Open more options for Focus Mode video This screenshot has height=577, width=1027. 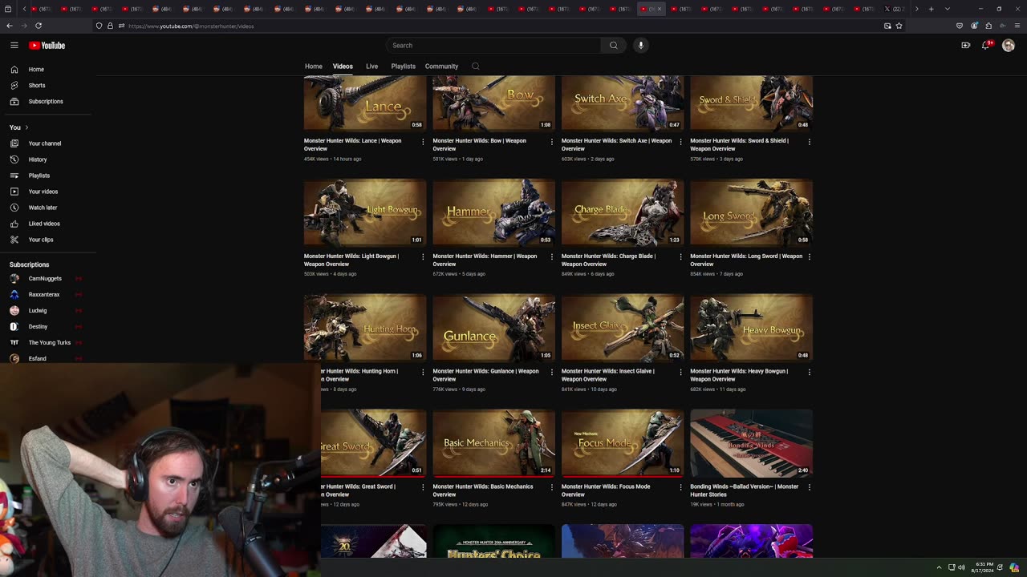680,487
